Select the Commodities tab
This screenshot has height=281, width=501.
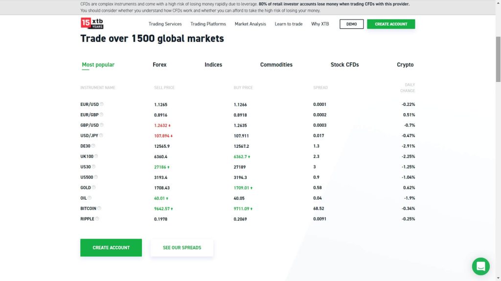pyautogui.click(x=276, y=64)
